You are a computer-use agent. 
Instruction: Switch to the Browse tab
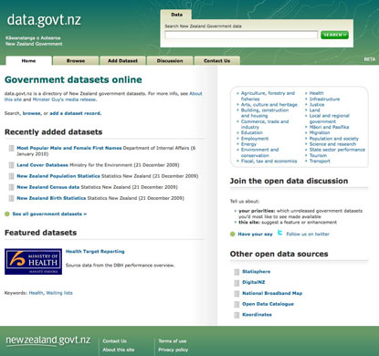(x=76, y=60)
